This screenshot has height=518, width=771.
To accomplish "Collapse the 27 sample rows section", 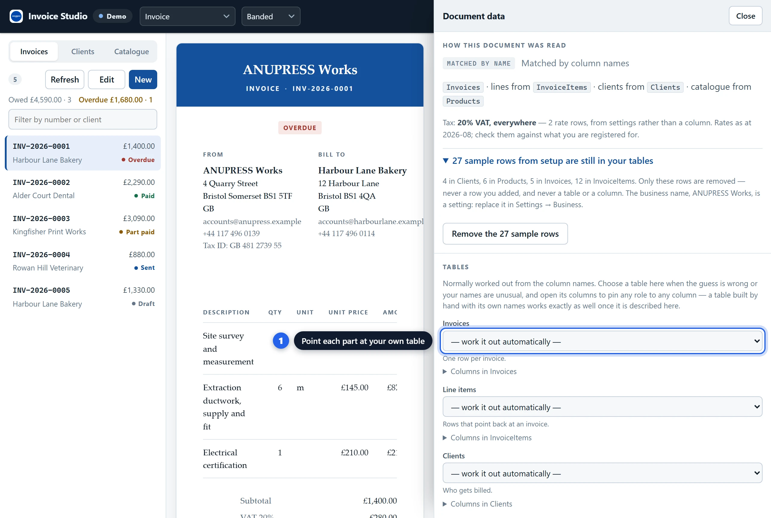I will (x=548, y=161).
